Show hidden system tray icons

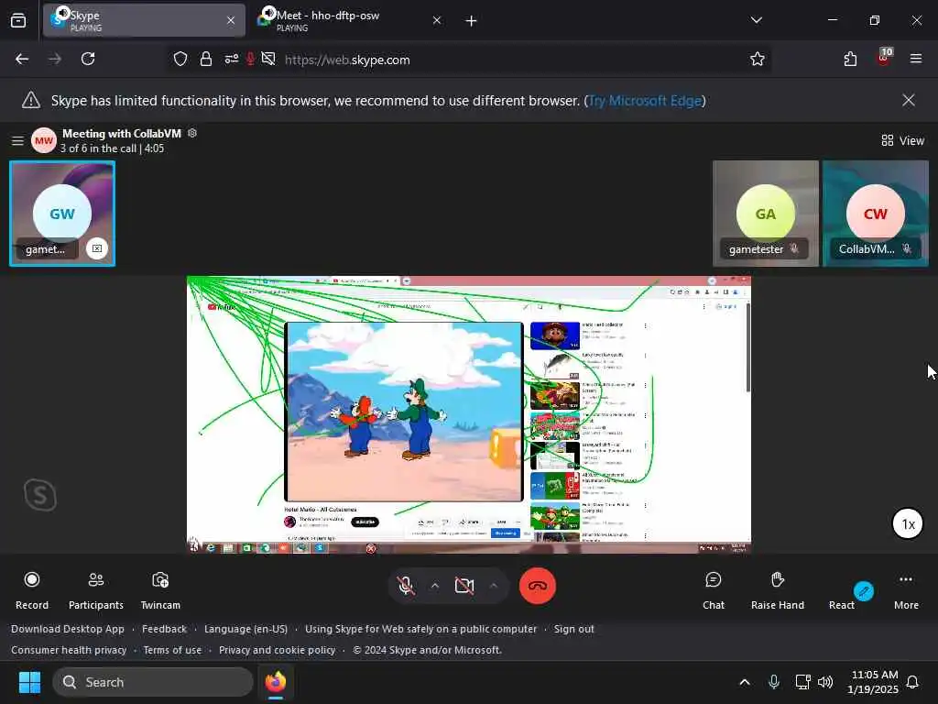point(744,682)
